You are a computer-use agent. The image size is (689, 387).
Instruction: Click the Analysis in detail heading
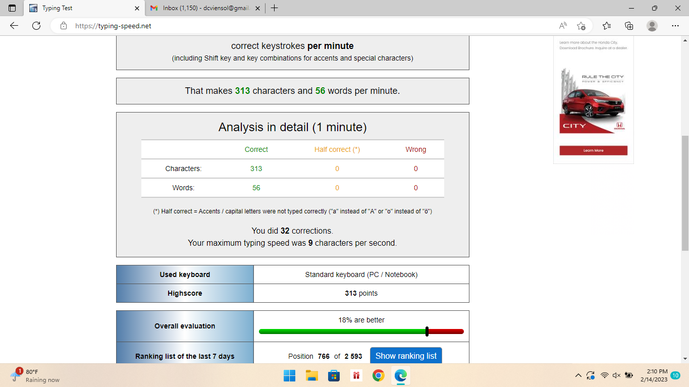point(293,127)
